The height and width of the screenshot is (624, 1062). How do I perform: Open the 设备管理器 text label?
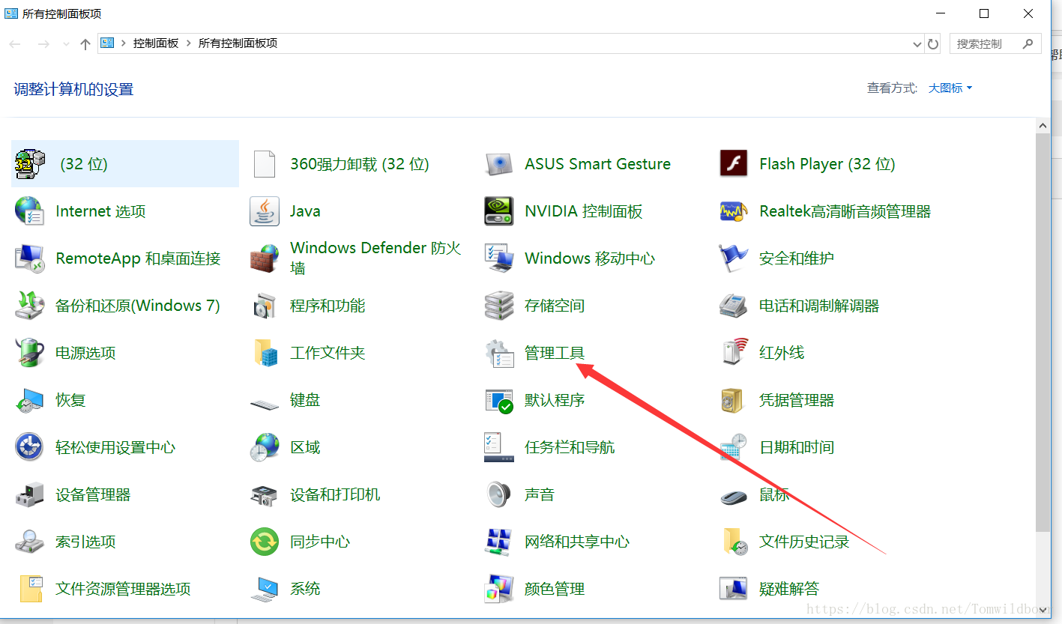pyautogui.click(x=93, y=494)
